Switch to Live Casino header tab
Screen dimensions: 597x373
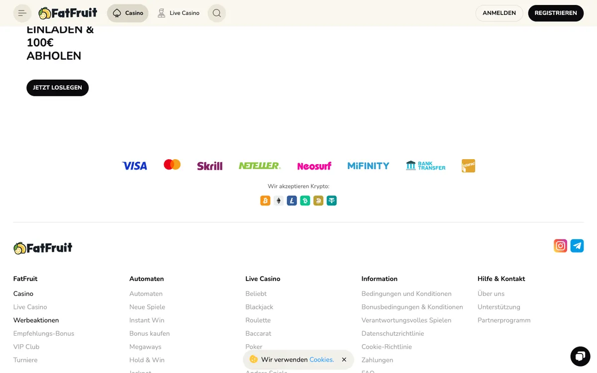pos(178,13)
